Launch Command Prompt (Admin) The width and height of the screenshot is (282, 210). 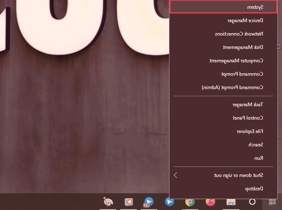[223, 87]
